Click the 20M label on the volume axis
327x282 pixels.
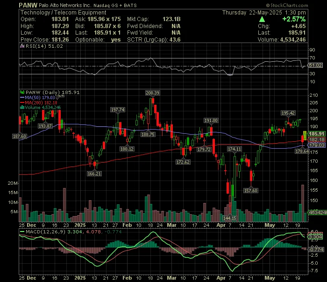(13, 183)
